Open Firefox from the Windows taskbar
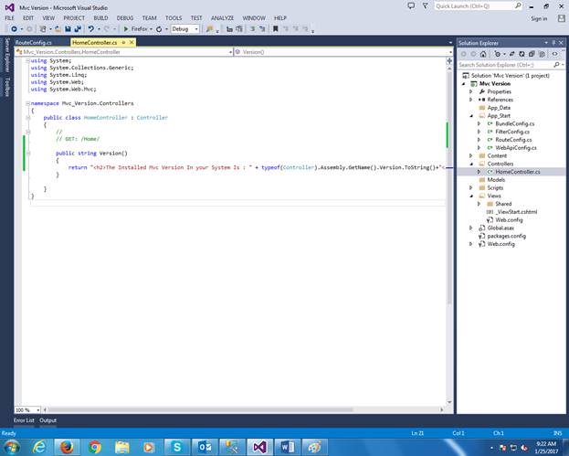569x456 pixels. 68,446
